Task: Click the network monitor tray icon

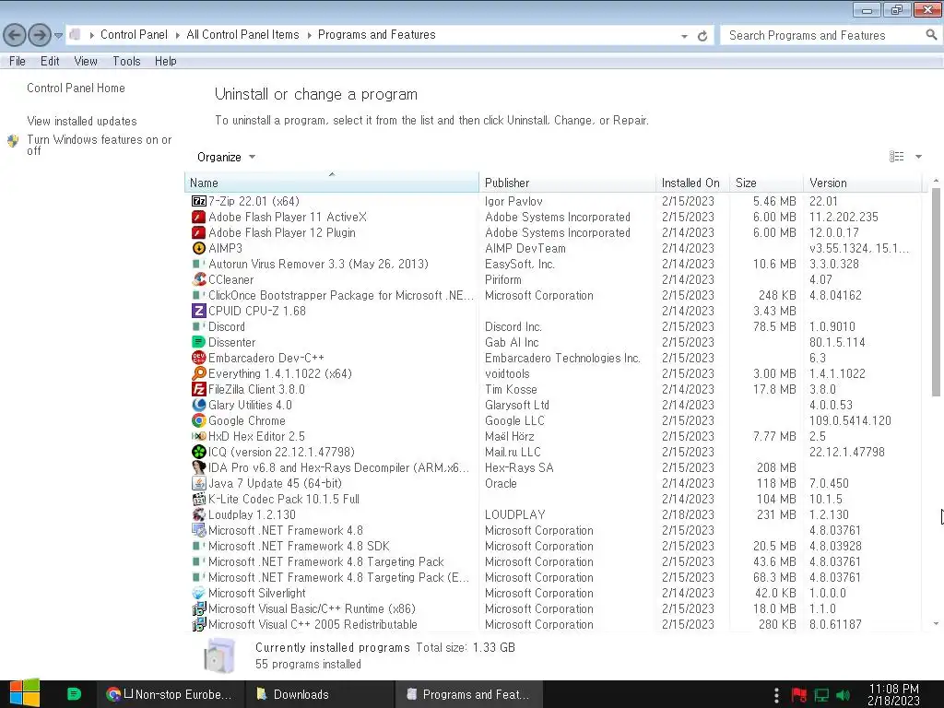Action: coord(821,695)
